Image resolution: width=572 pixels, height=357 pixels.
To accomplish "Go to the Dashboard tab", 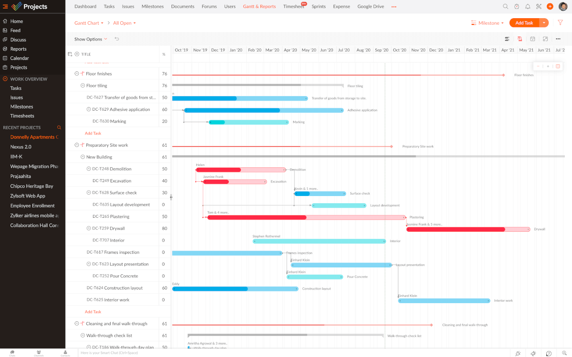I will pos(85,6).
